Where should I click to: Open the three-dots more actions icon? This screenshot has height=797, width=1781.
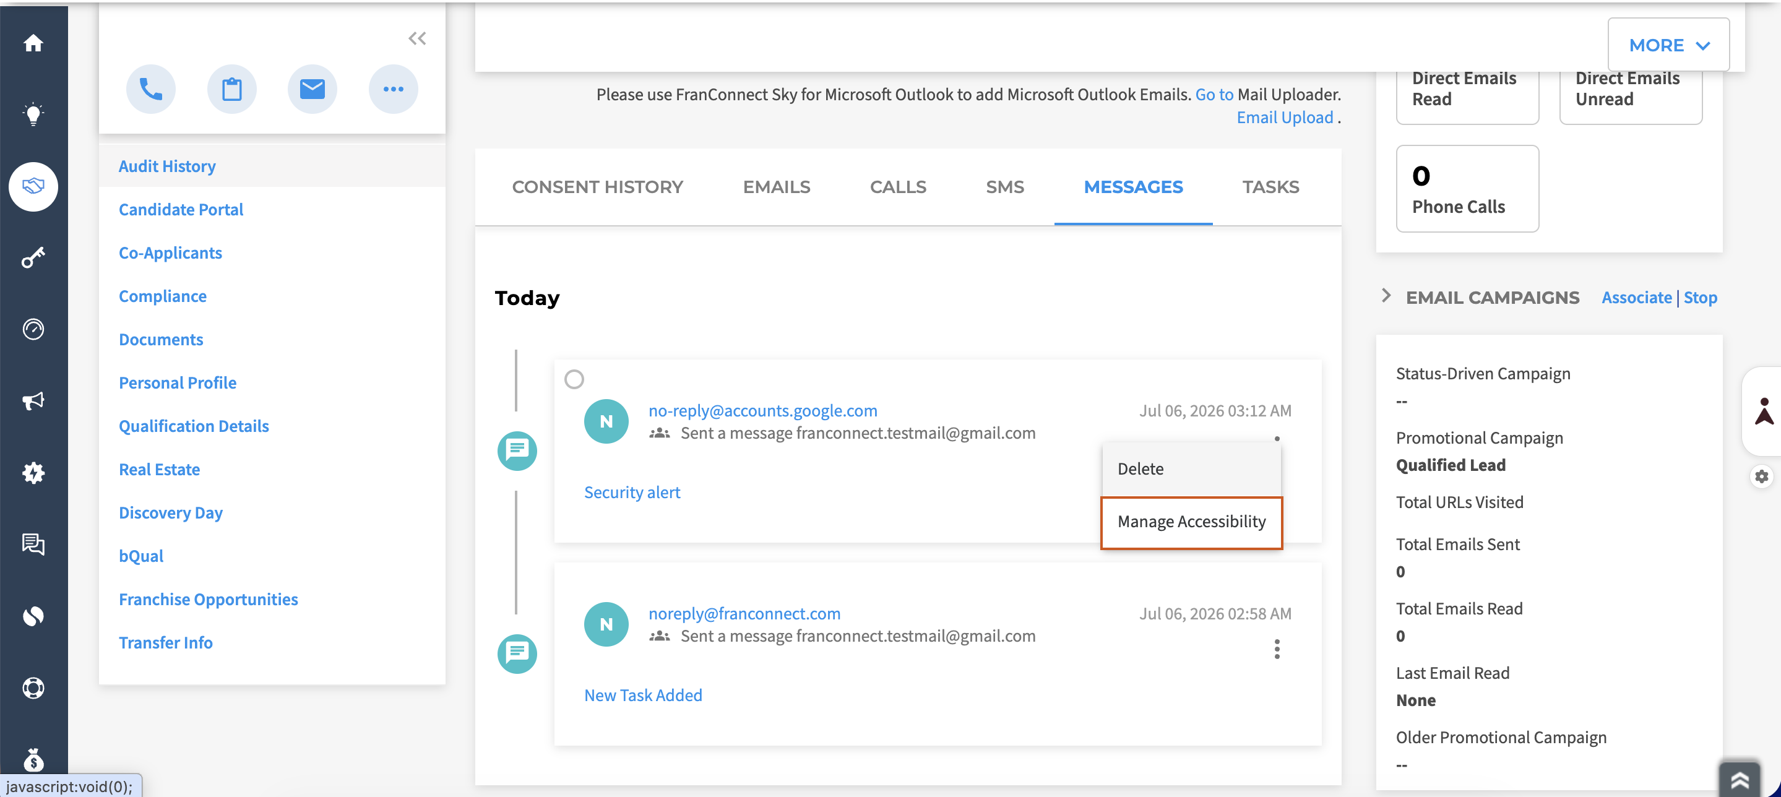point(394,88)
